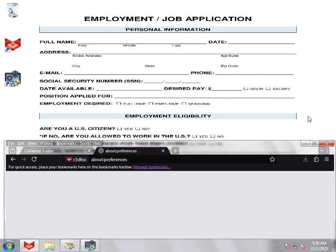336x252 pixels.
Task: Open the Bookmarks menu
Action: [x=66, y=143]
